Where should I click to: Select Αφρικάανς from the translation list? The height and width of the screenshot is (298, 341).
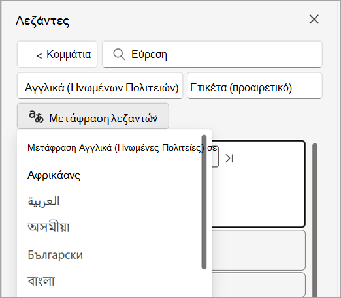click(x=54, y=175)
